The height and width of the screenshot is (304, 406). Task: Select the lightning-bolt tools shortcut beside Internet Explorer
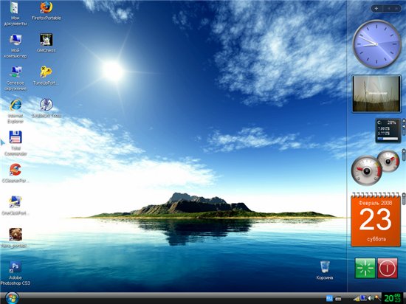[47, 108]
